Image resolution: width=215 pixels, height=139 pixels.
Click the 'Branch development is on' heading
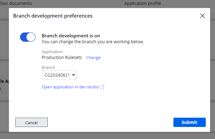pos(71,36)
